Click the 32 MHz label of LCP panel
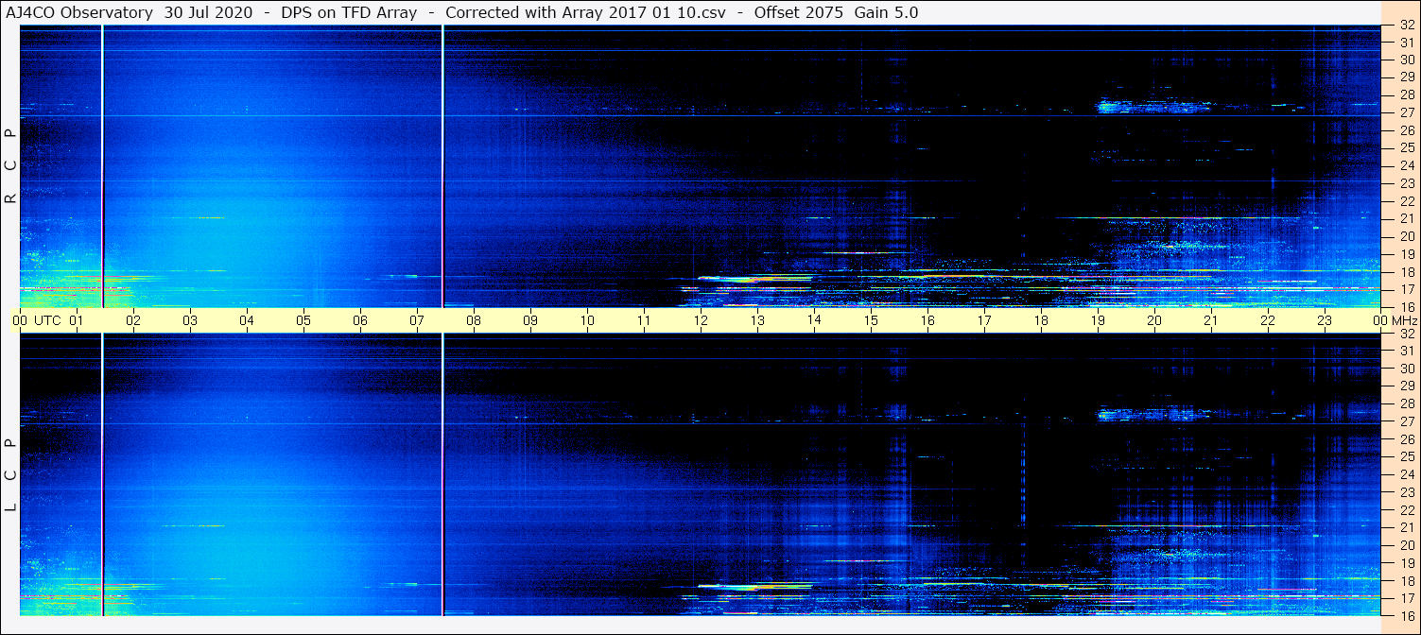 click(1407, 335)
